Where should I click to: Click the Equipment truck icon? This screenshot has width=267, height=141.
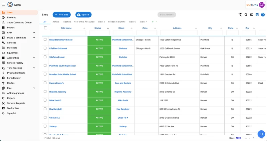[3, 53]
